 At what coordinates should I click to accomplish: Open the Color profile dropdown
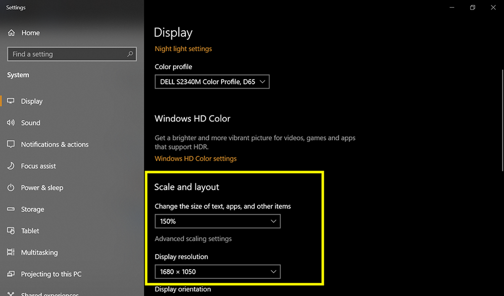(x=212, y=82)
